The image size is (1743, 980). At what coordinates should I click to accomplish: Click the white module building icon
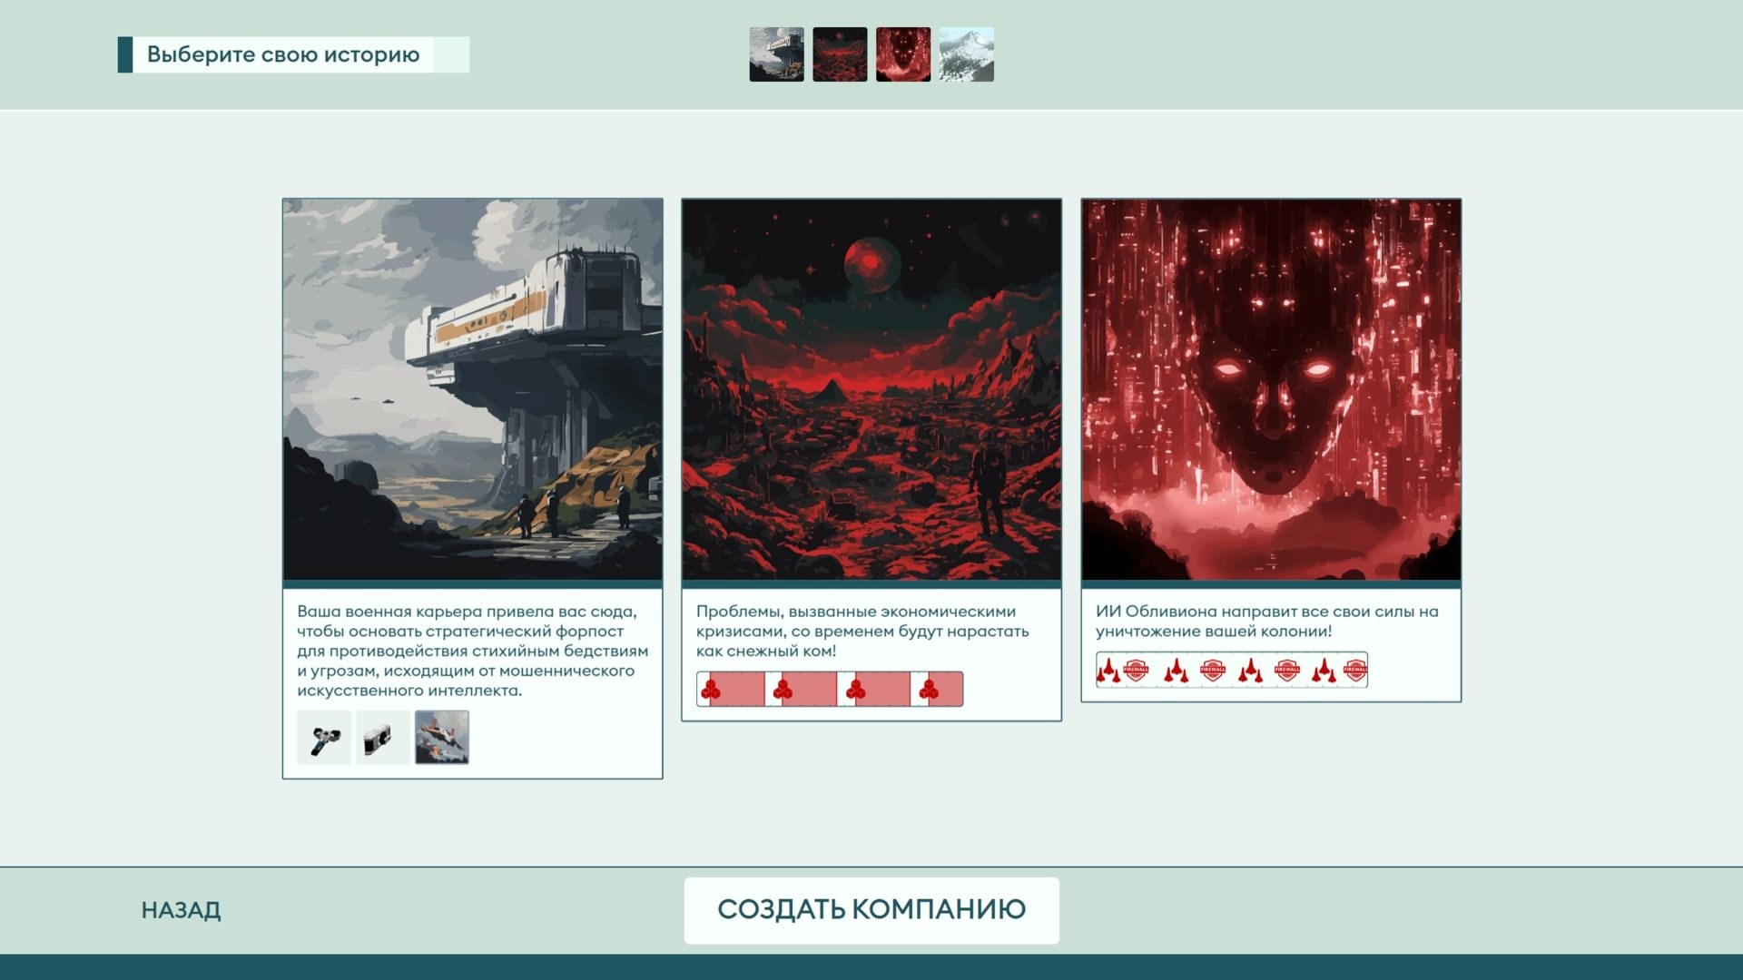382,738
